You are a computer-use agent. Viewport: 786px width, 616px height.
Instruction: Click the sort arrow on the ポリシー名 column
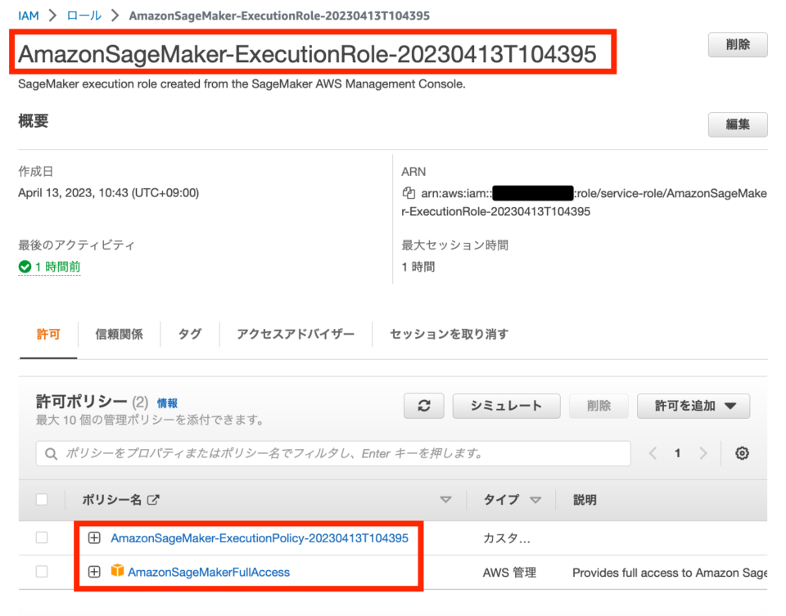point(446,500)
